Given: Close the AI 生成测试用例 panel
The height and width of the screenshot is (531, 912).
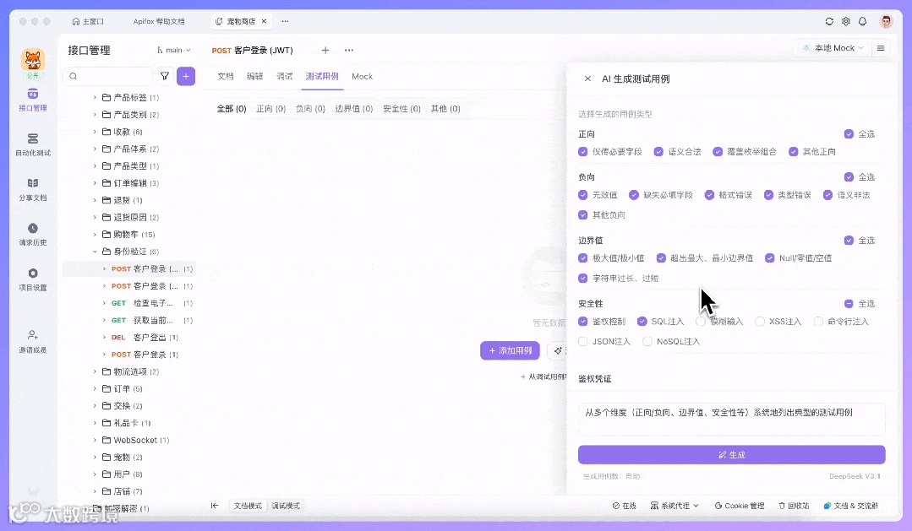Looking at the screenshot, I should tap(587, 79).
